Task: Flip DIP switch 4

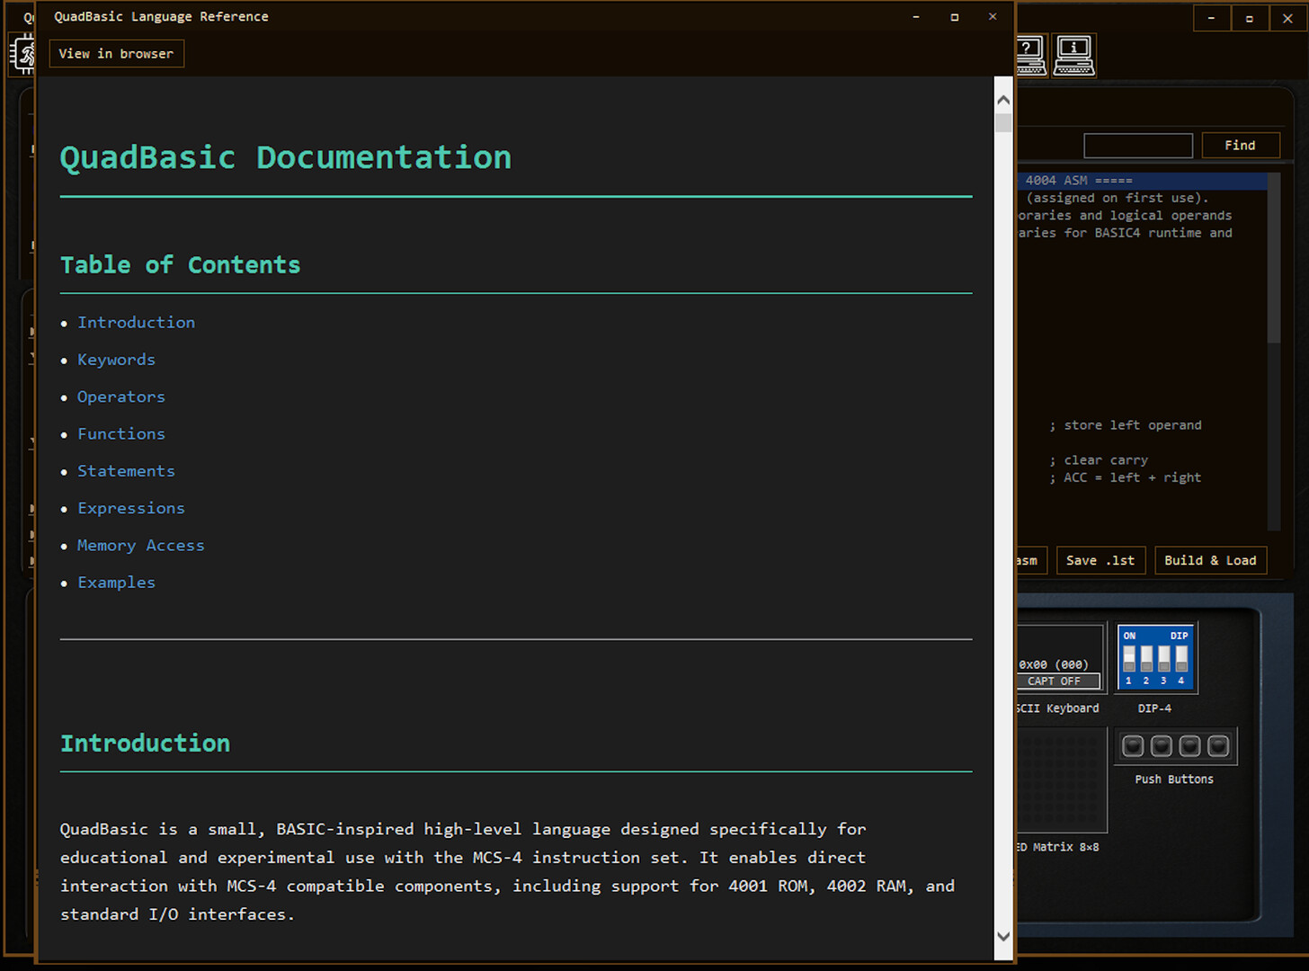Action: [x=1181, y=659]
